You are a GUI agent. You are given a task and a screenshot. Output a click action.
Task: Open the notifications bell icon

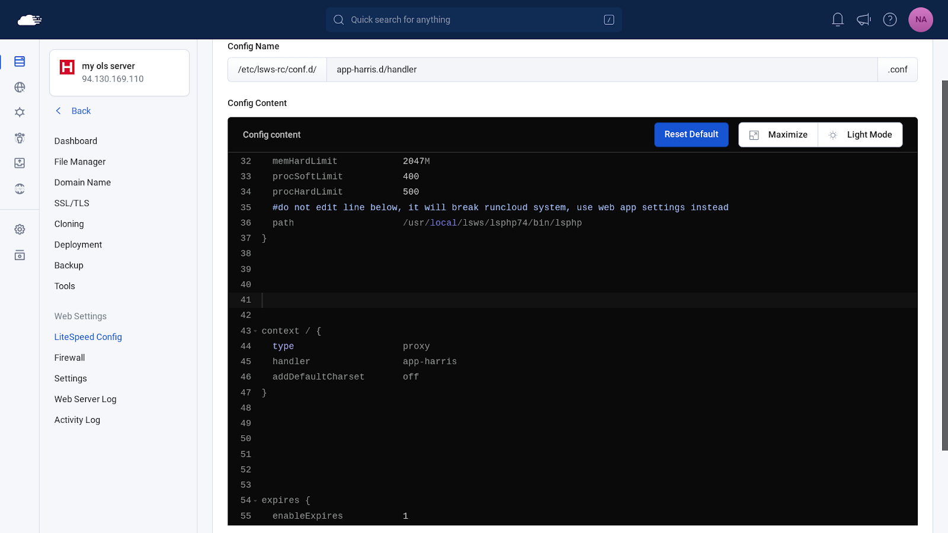(x=838, y=20)
